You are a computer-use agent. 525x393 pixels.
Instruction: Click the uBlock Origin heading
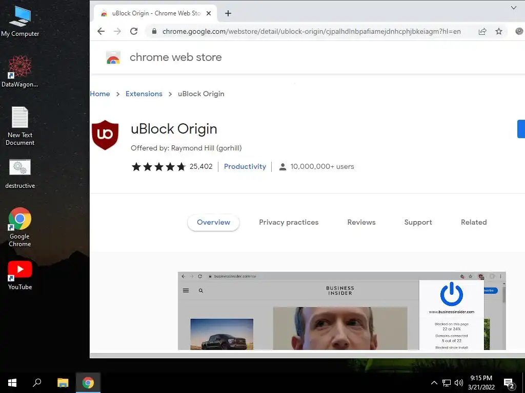(x=174, y=129)
